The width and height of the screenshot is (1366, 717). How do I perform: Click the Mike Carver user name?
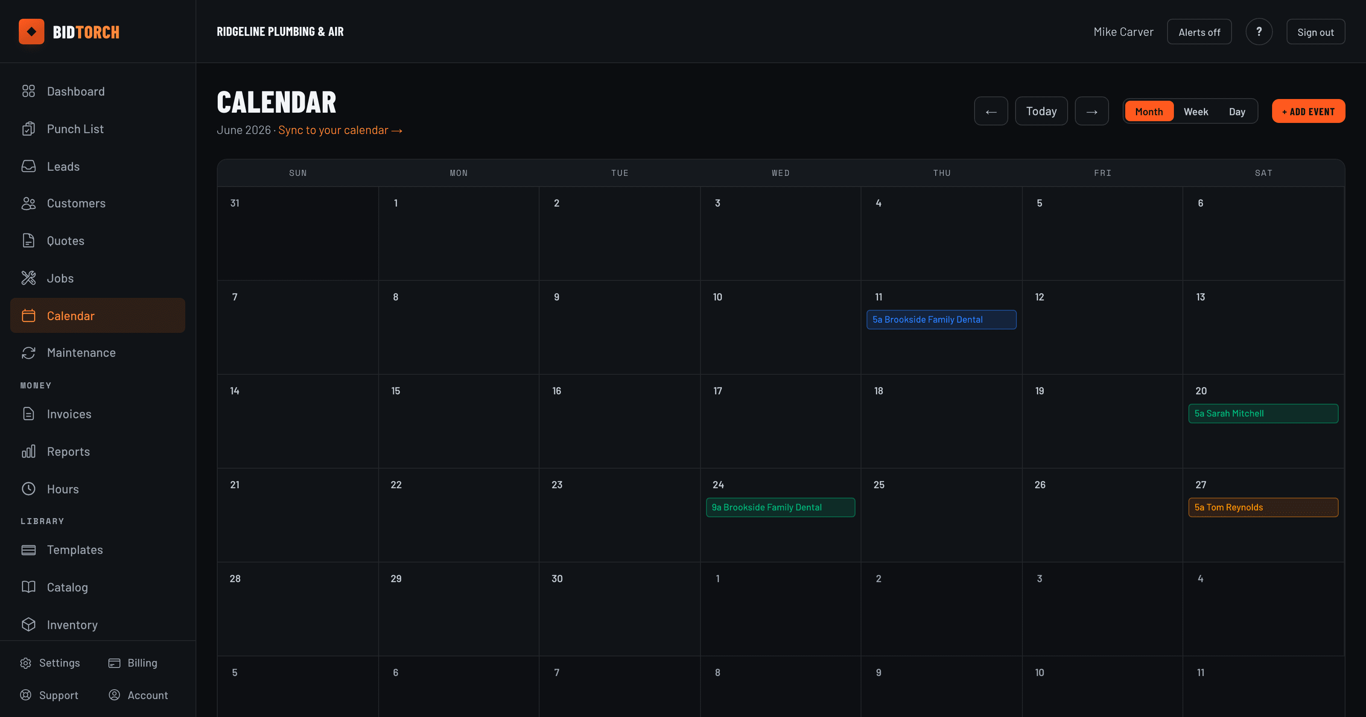click(x=1123, y=32)
